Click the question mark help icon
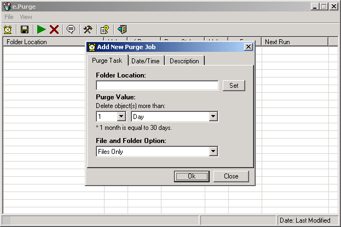 click(105, 29)
